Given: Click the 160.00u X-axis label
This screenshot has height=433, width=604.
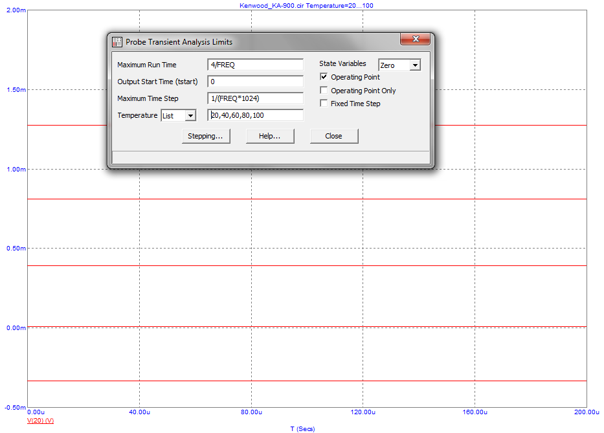Looking at the screenshot, I should [x=475, y=412].
